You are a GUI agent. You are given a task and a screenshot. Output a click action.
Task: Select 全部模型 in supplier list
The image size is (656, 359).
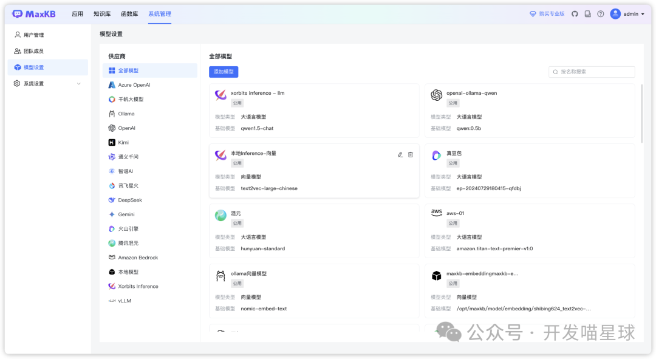(150, 70)
